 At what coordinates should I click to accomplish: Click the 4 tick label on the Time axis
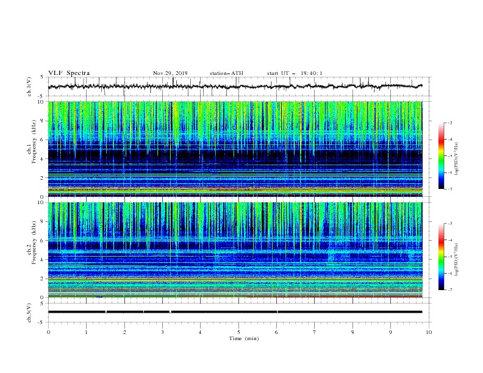pyautogui.click(x=200, y=332)
